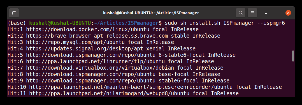Open the download.docker.com URL
Image resolution: width=302 pixels, height=105 pixels.
(88, 30)
